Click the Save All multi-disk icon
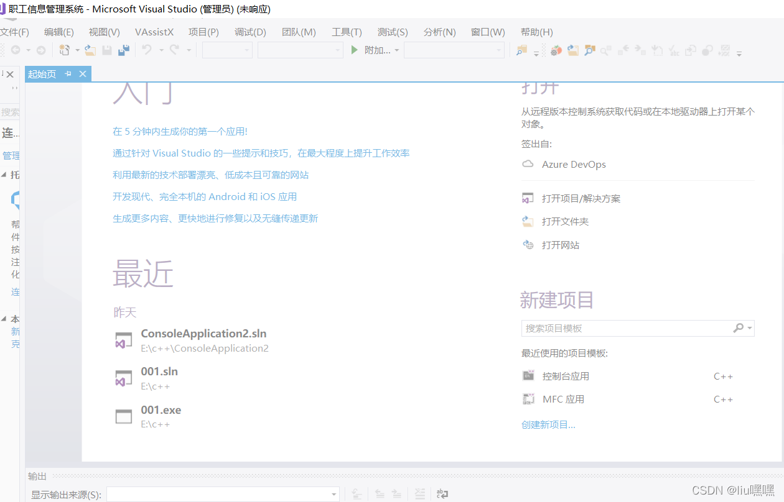The height and width of the screenshot is (502, 784). tap(124, 50)
